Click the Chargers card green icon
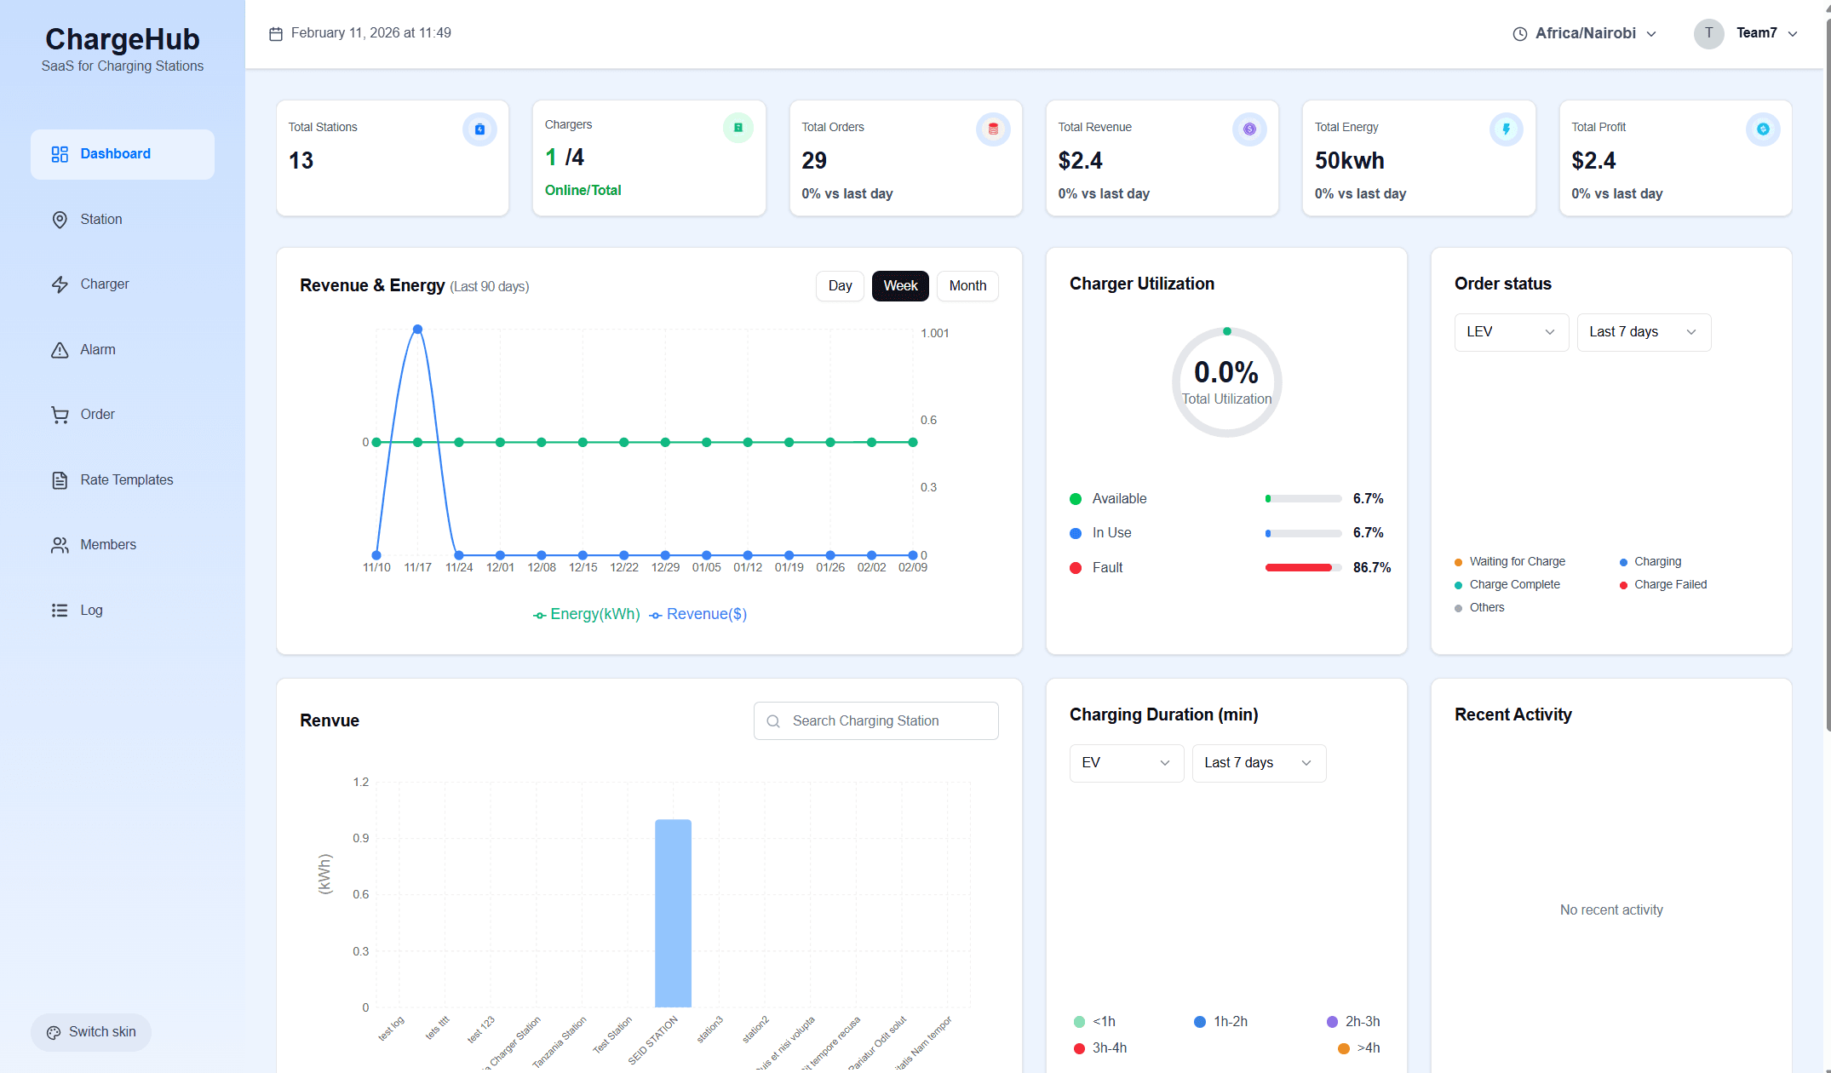The height and width of the screenshot is (1073, 1831). 738,128
